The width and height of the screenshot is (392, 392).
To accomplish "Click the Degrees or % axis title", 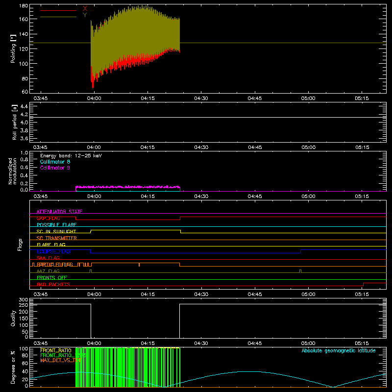I will (x=13, y=367).
